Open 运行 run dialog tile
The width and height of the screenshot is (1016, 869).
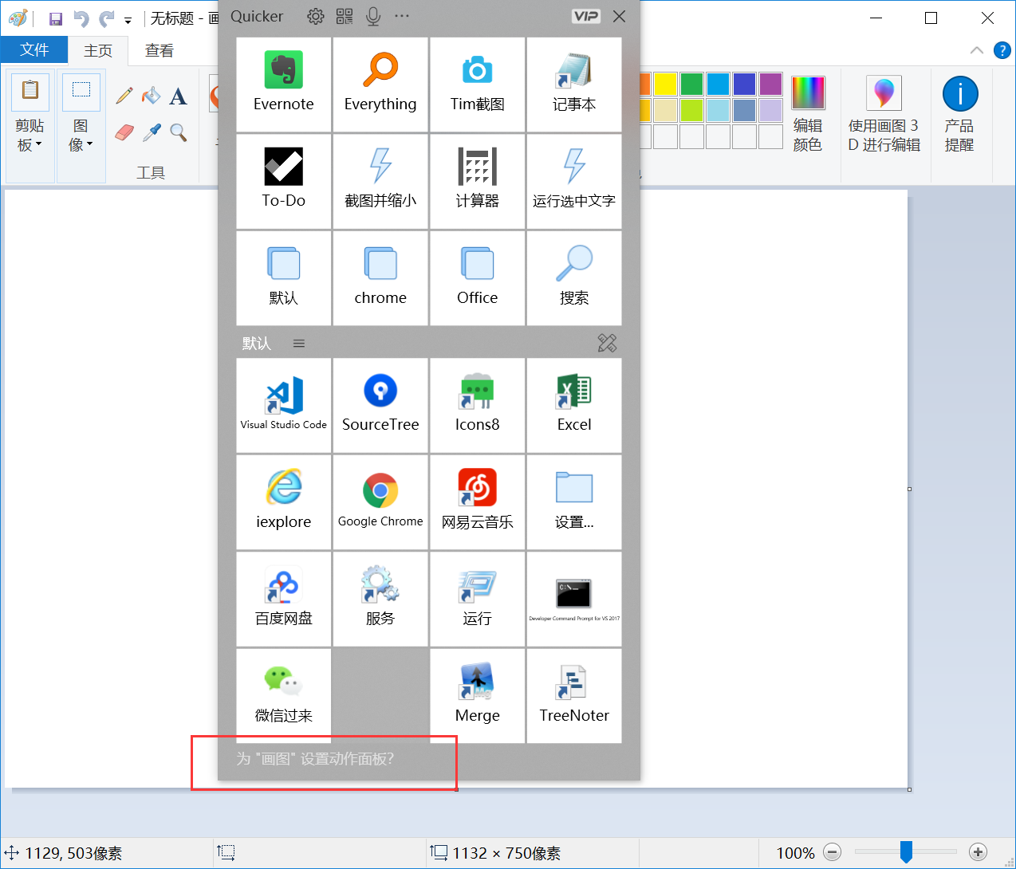(x=477, y=599)
